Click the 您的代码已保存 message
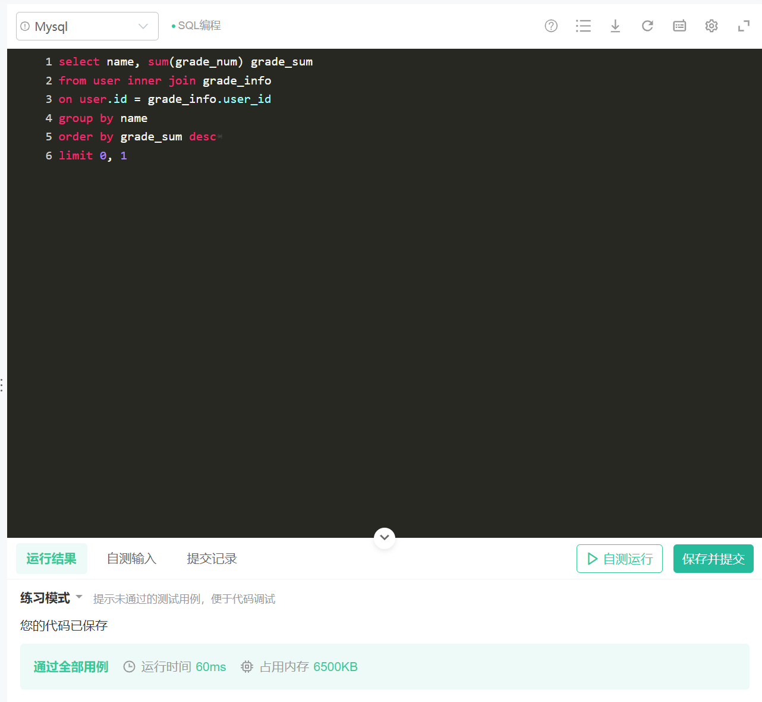The width and height of the screenshot is (762, 702). [x=64, y=625]
